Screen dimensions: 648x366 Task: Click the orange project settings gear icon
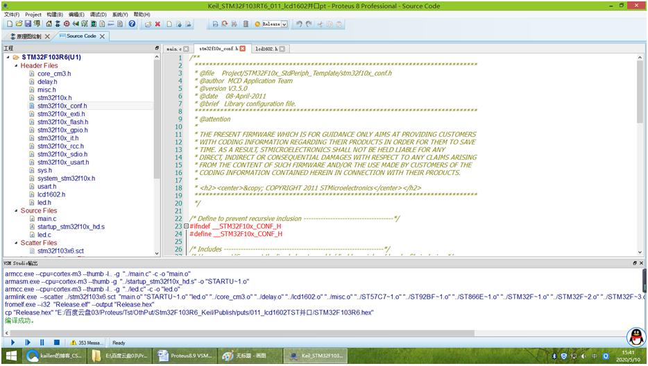(257, 24)
